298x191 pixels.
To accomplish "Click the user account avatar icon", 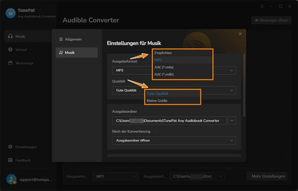I will click(x=11, y=179).
